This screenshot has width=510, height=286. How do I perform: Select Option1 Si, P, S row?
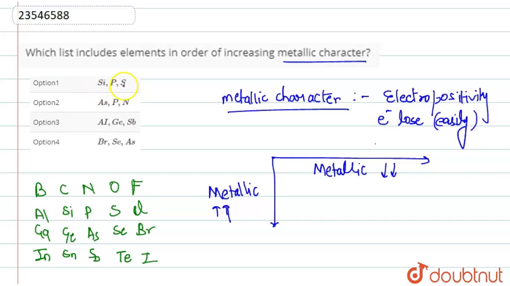pyautogui.click(x=85, y=83)
